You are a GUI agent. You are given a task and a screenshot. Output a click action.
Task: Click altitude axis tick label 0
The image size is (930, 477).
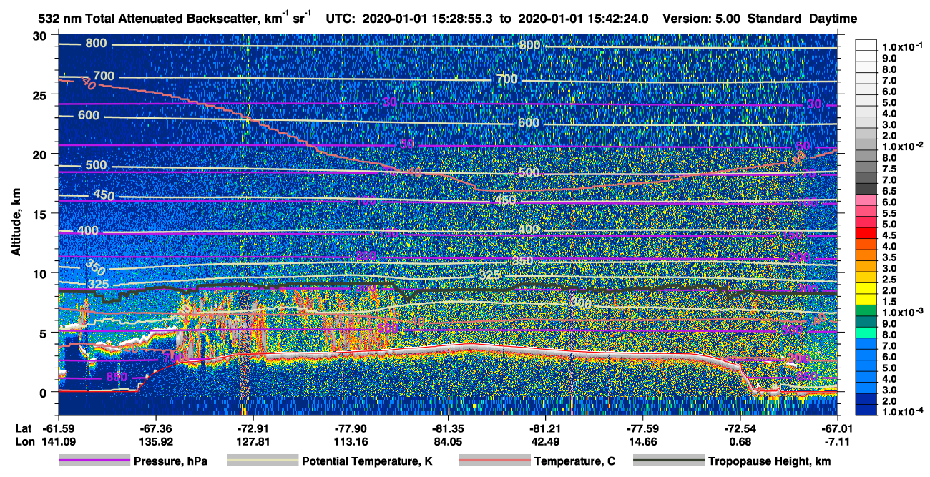tap(44, 392)
